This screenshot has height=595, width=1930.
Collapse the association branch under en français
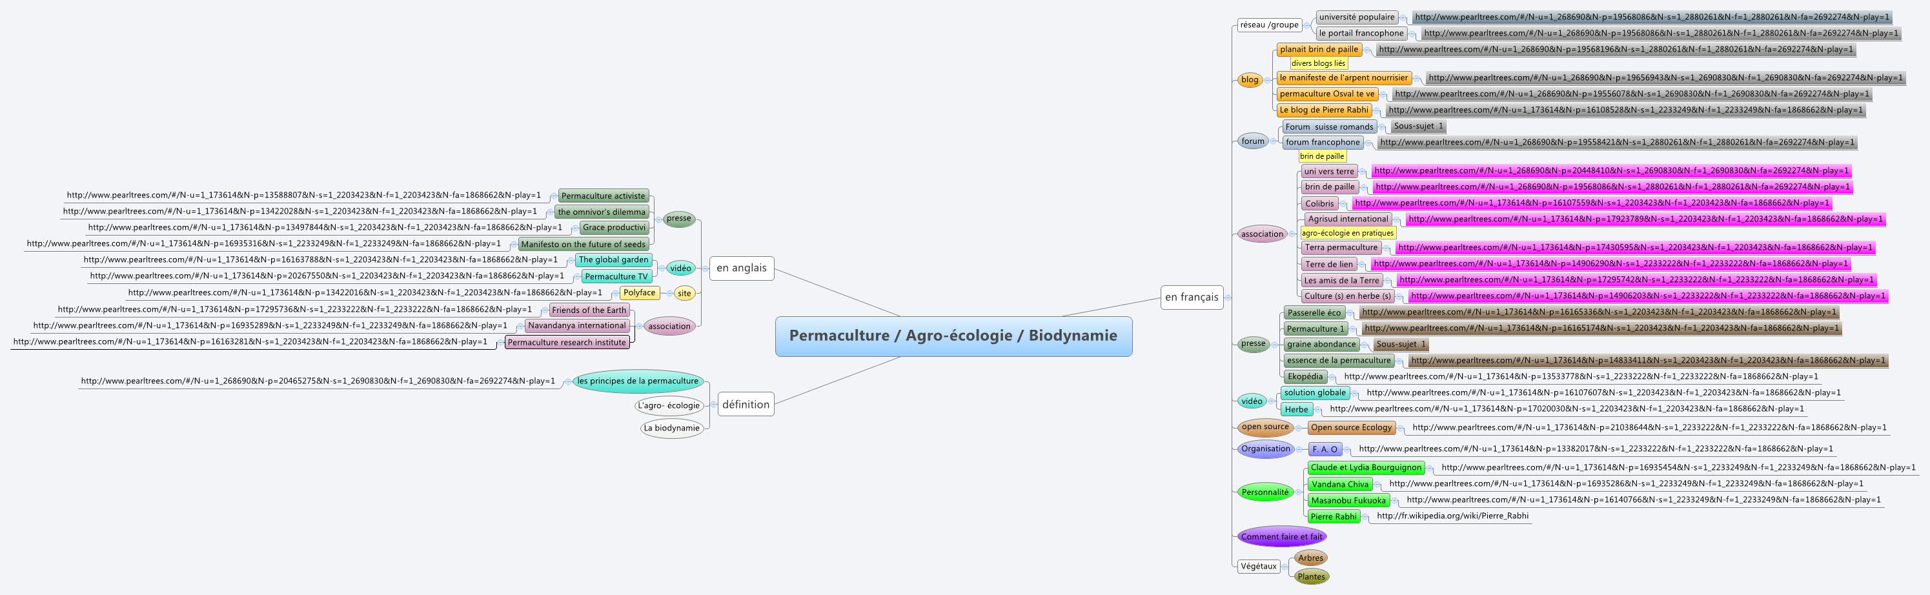point(1292,233)
